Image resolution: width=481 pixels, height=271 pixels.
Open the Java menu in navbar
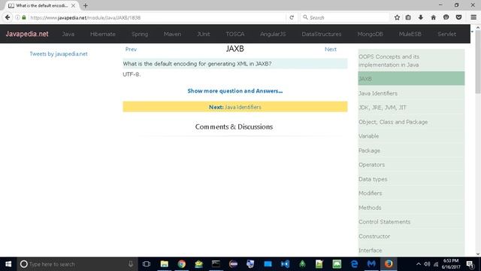point(68,34)
